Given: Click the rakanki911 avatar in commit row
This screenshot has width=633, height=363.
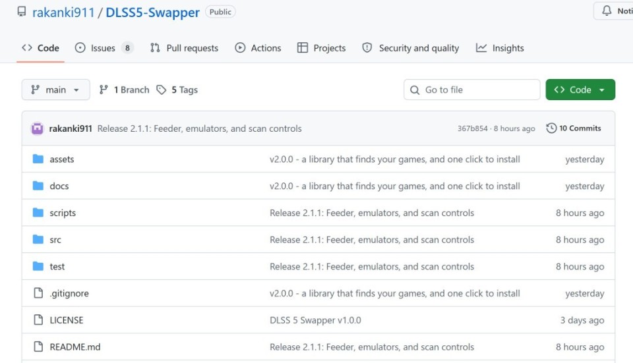Looking at the screenshot, I should tap(37, 128).
